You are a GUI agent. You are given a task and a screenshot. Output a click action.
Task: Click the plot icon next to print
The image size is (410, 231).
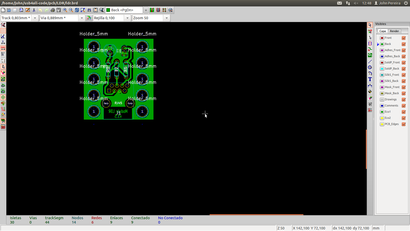tap(59, 10)
